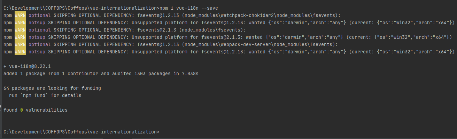Click the directory path before the npm command
This screenshot has width=457, height=139.
pyautogui.click(x=80, y=8)
